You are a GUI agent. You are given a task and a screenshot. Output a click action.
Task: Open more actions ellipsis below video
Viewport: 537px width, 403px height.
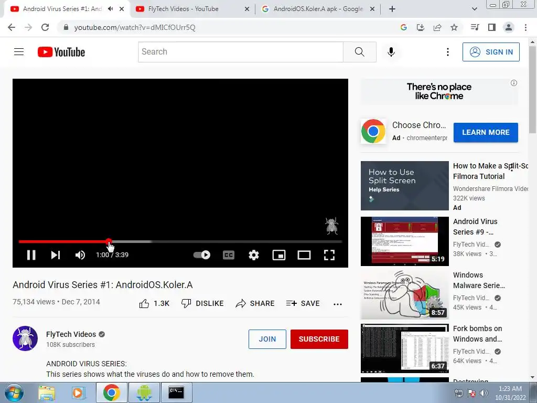[338, 304]
